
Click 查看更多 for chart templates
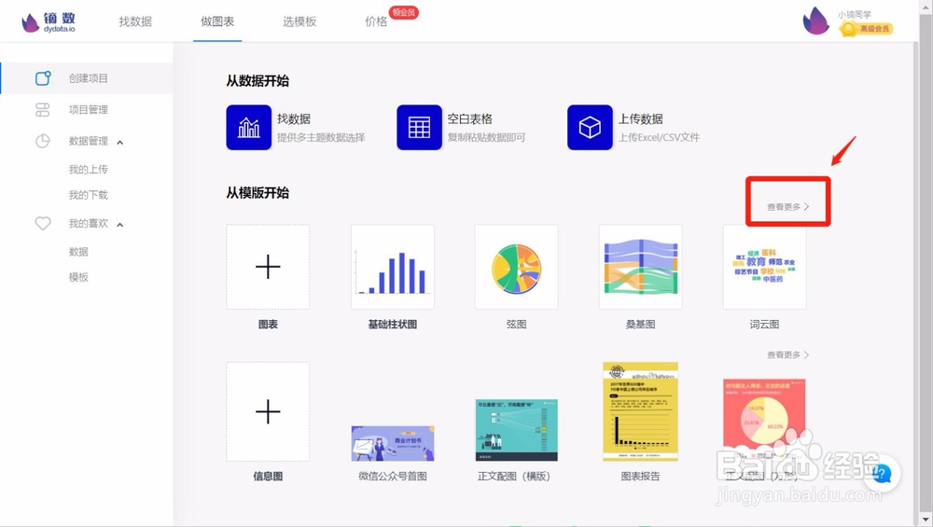[x=787, y=207]
